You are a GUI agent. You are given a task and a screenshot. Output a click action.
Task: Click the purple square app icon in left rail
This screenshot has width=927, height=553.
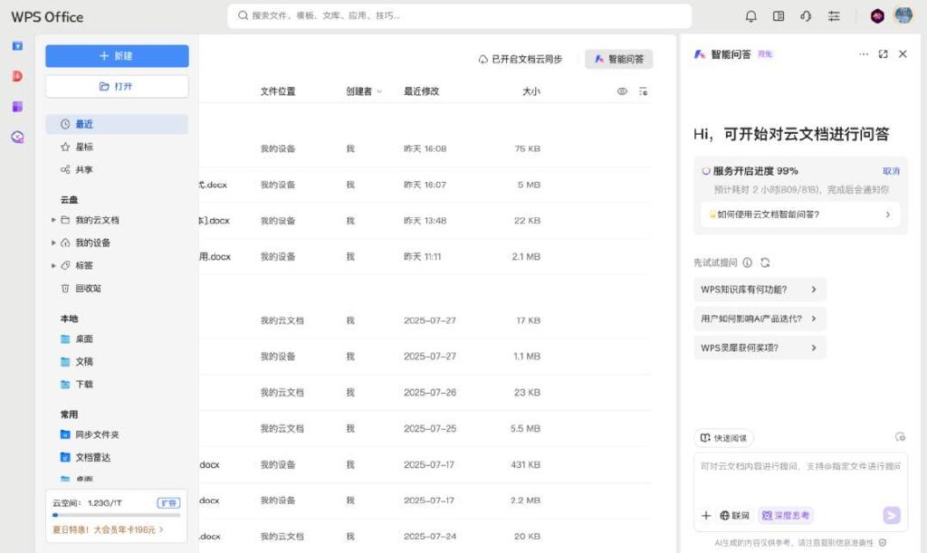[18, 107]
